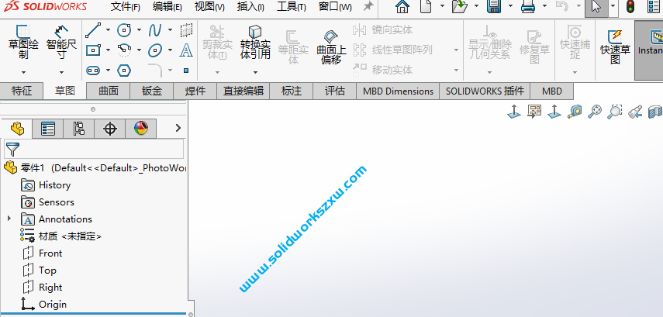
Task: Expand more manager tabs with chevron
Action: pyautogui.click(x=178, y=128)
